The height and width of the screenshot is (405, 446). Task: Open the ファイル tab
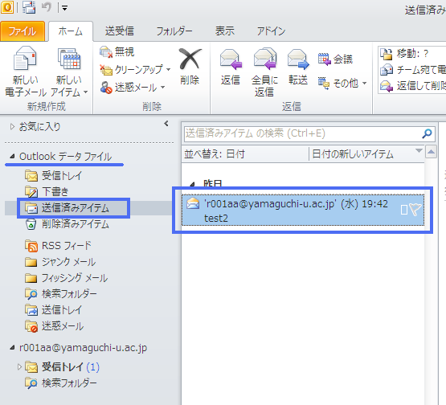(x=23, y=31)
